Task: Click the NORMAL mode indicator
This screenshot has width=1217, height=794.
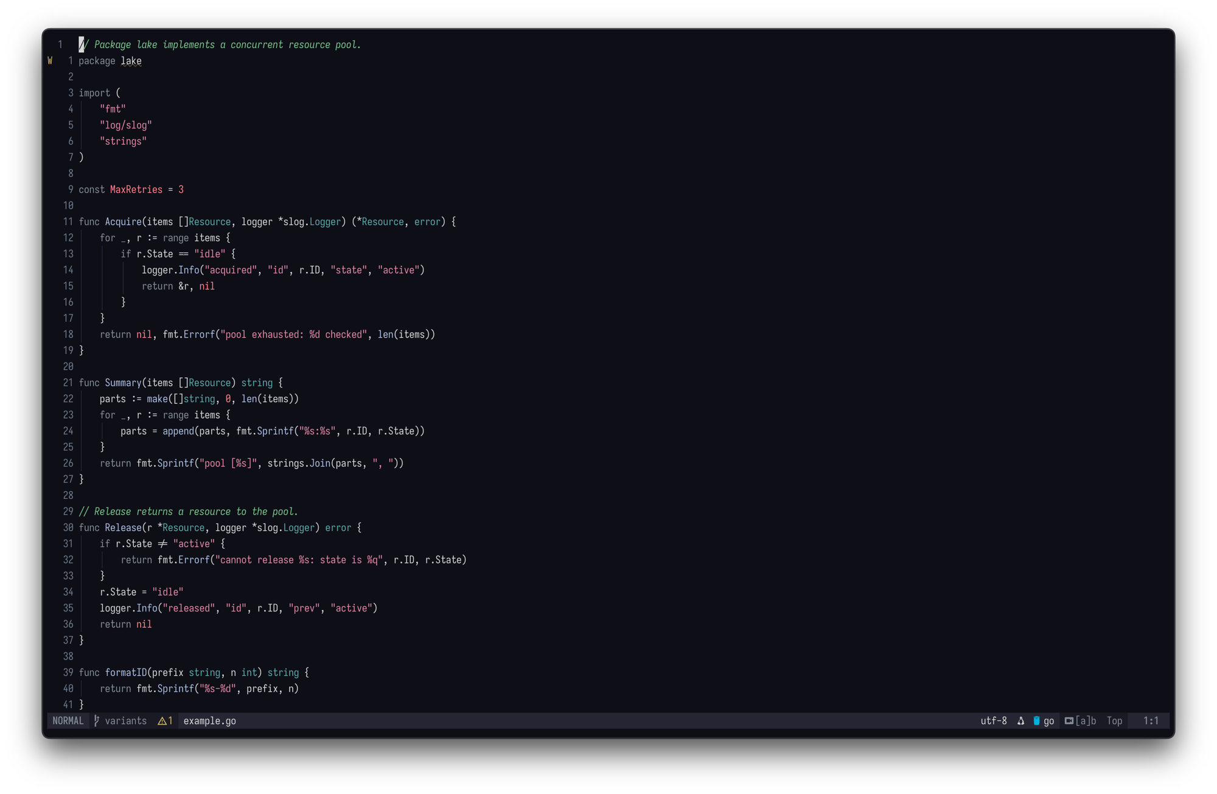Action: pos(68,720)
